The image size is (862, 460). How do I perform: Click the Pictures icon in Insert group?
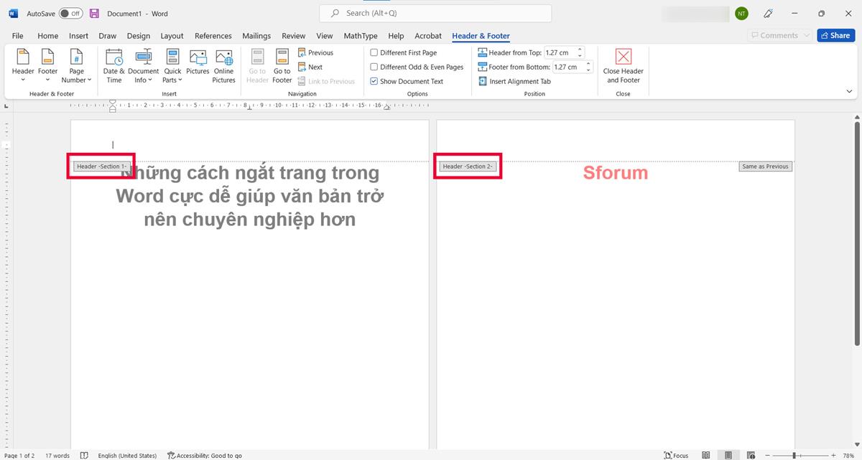(198, 58)
